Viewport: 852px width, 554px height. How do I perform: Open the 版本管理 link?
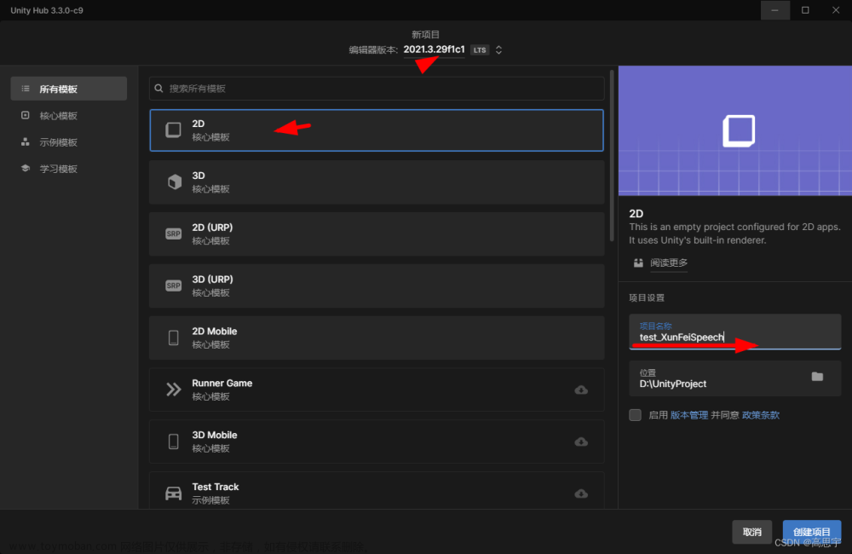coord(689,415)
